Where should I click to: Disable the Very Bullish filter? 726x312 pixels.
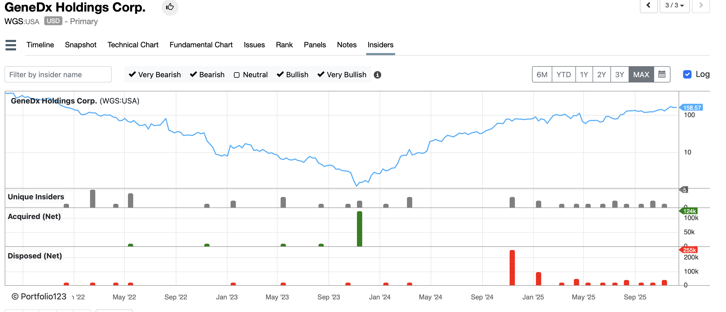click(321, 75)
